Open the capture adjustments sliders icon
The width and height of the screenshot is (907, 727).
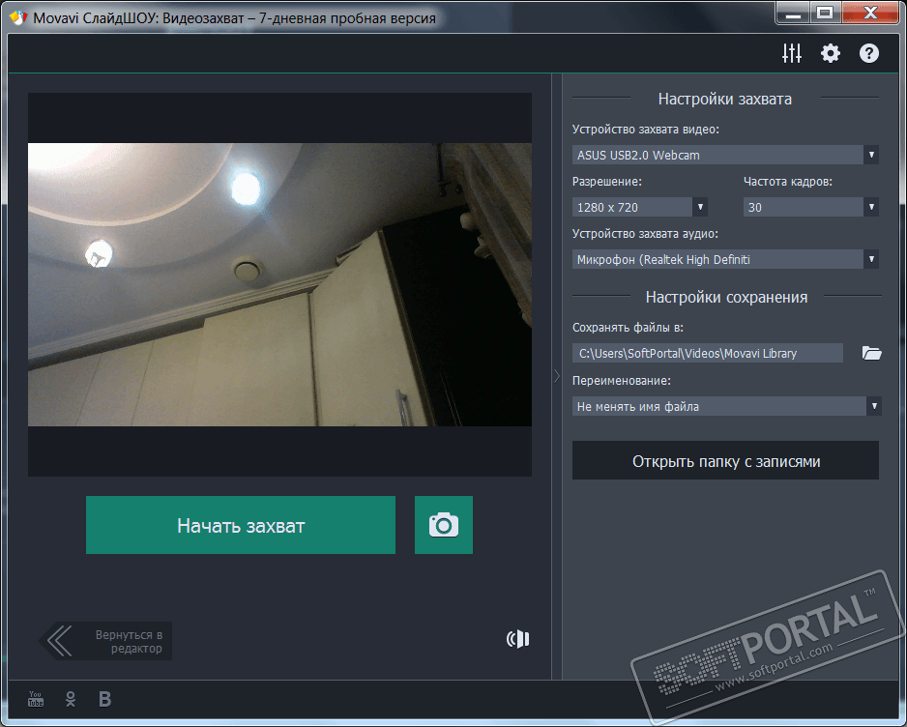coord(791,54)
